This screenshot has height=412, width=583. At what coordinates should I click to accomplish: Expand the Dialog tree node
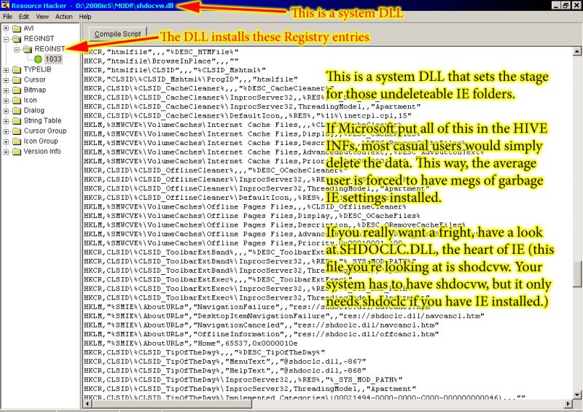6,111
